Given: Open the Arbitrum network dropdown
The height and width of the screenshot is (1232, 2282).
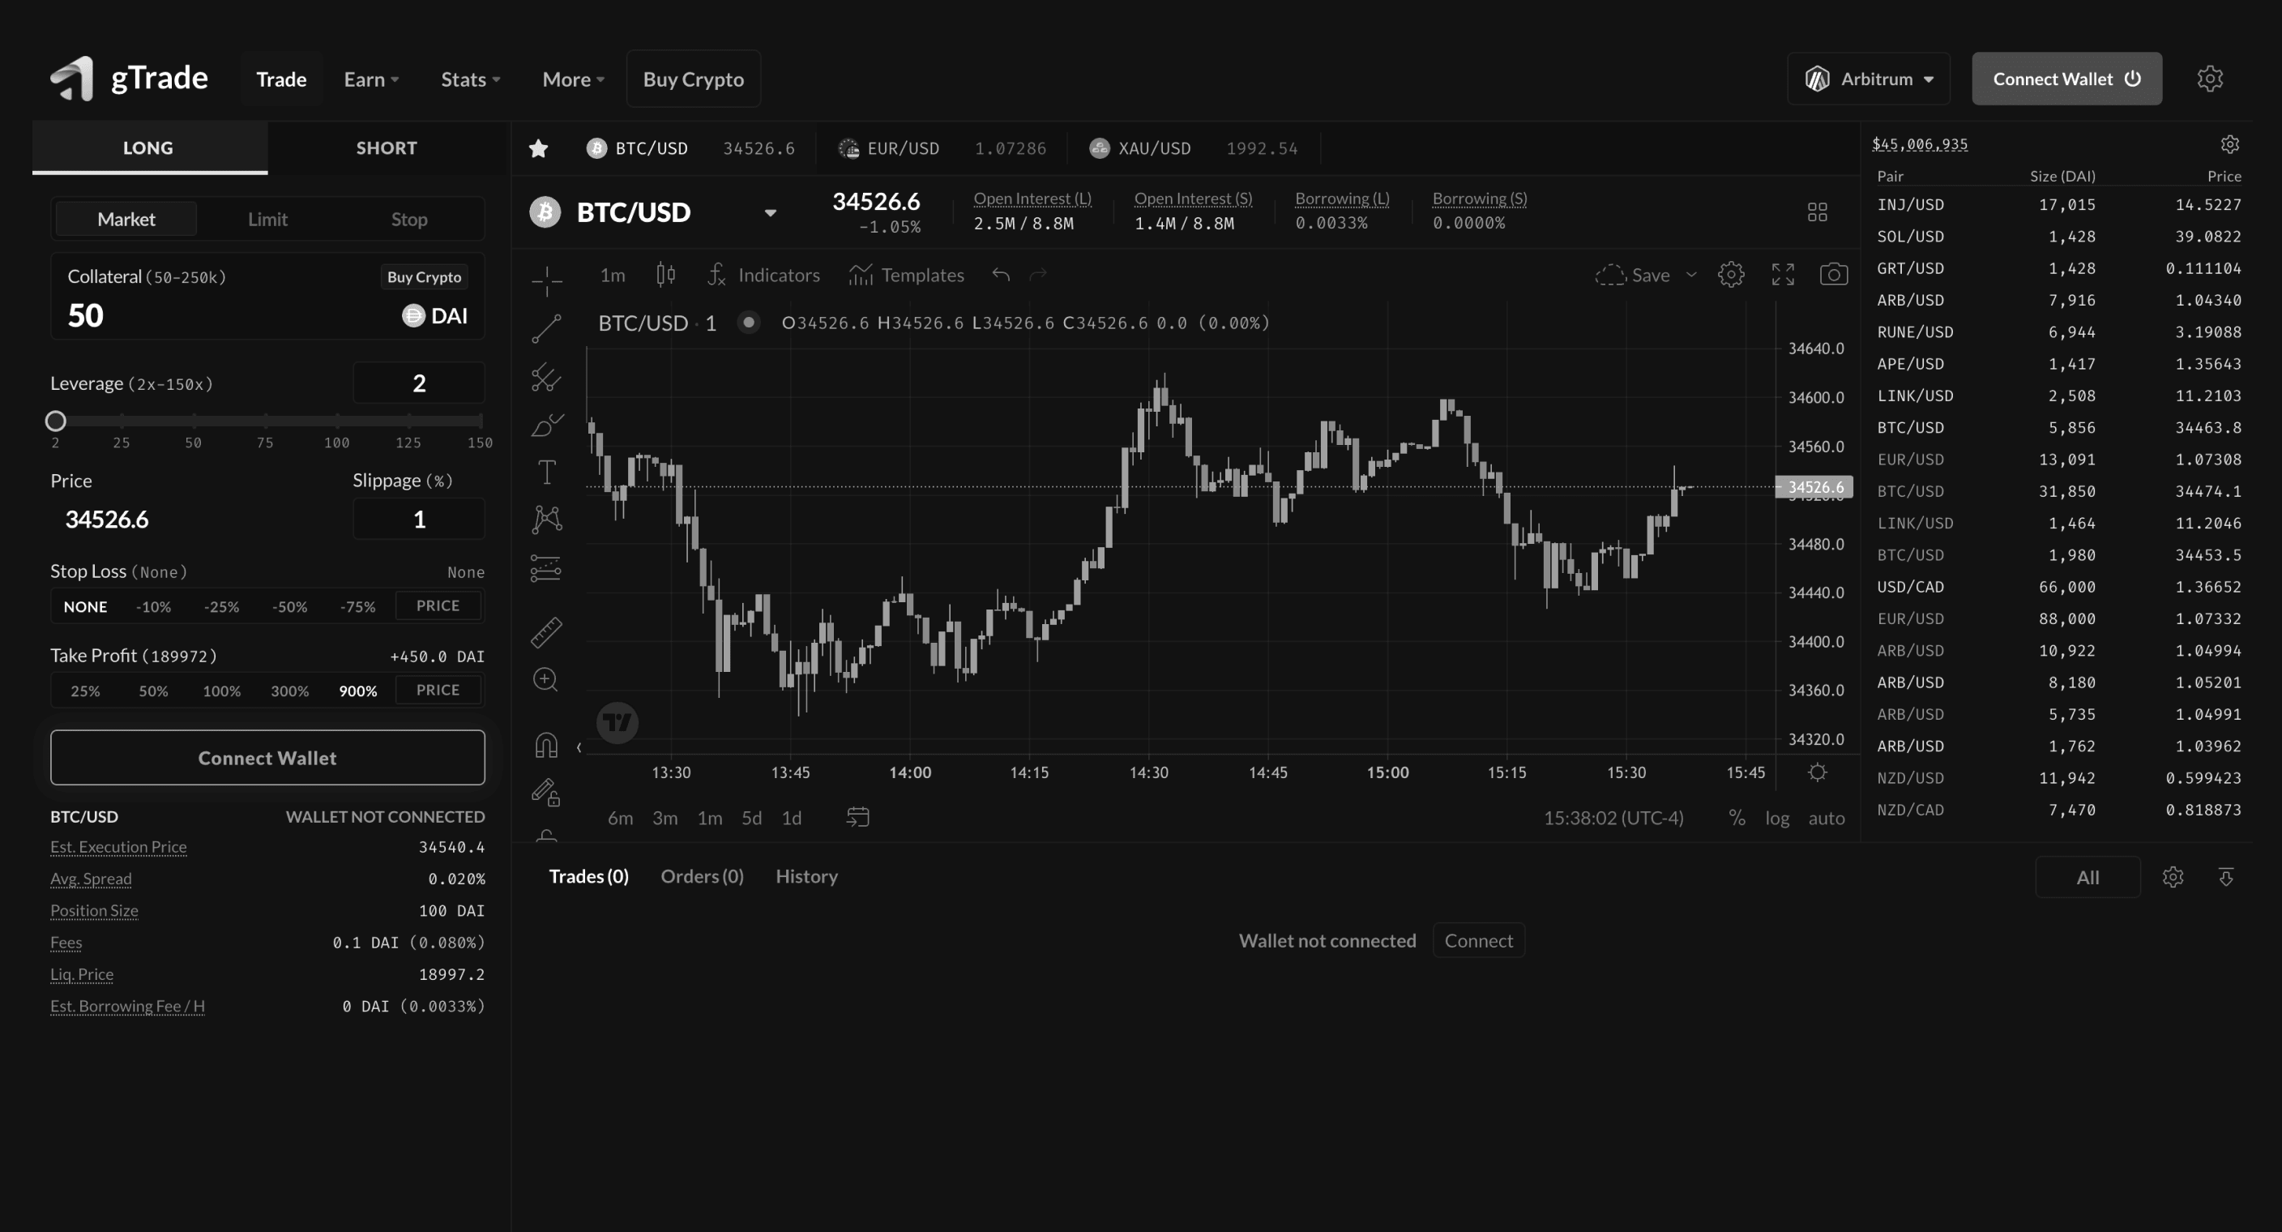Looking at the screenshot, I should pos(1868,79).
